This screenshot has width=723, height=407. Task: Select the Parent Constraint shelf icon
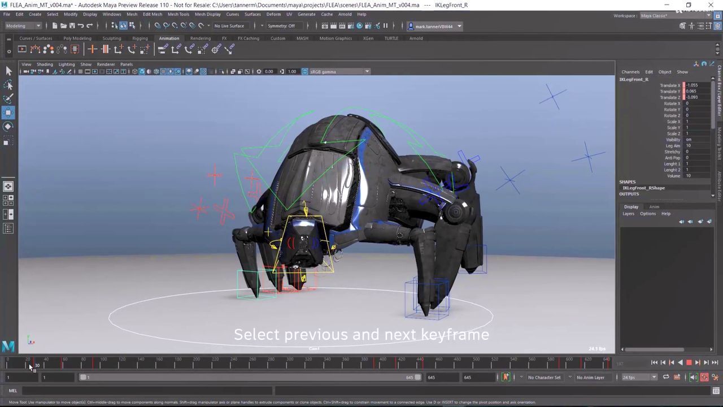pos(162,50)
